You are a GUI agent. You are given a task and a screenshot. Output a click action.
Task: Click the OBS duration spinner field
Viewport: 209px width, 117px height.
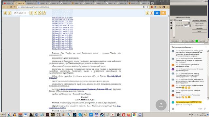click(187, 26)
